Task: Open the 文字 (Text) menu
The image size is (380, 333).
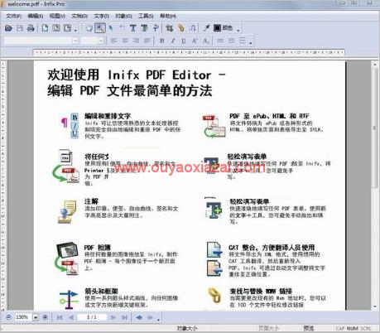Action: [x=101, y=16]
